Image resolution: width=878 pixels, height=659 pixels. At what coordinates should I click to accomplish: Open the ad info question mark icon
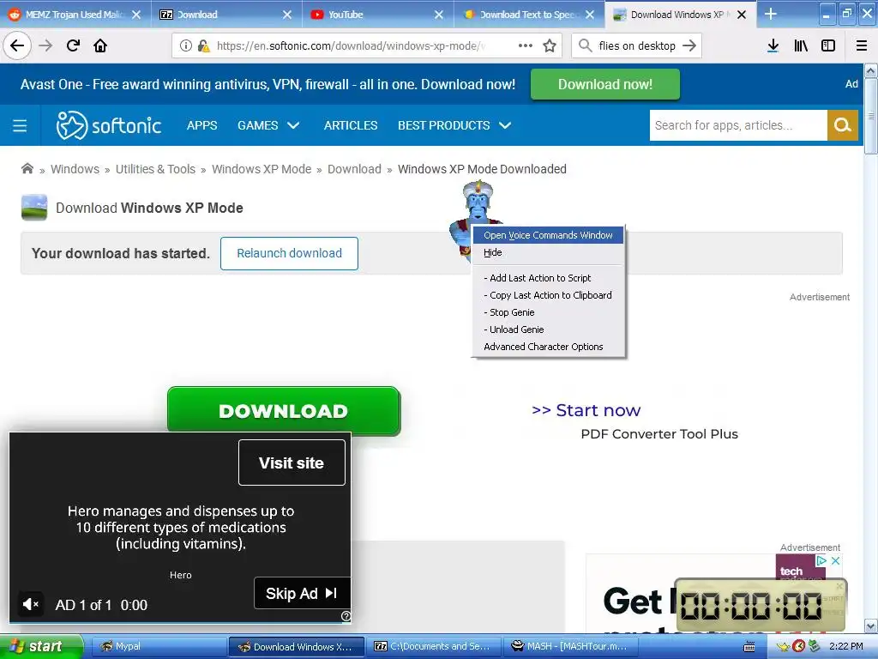(x=346, y=616)
